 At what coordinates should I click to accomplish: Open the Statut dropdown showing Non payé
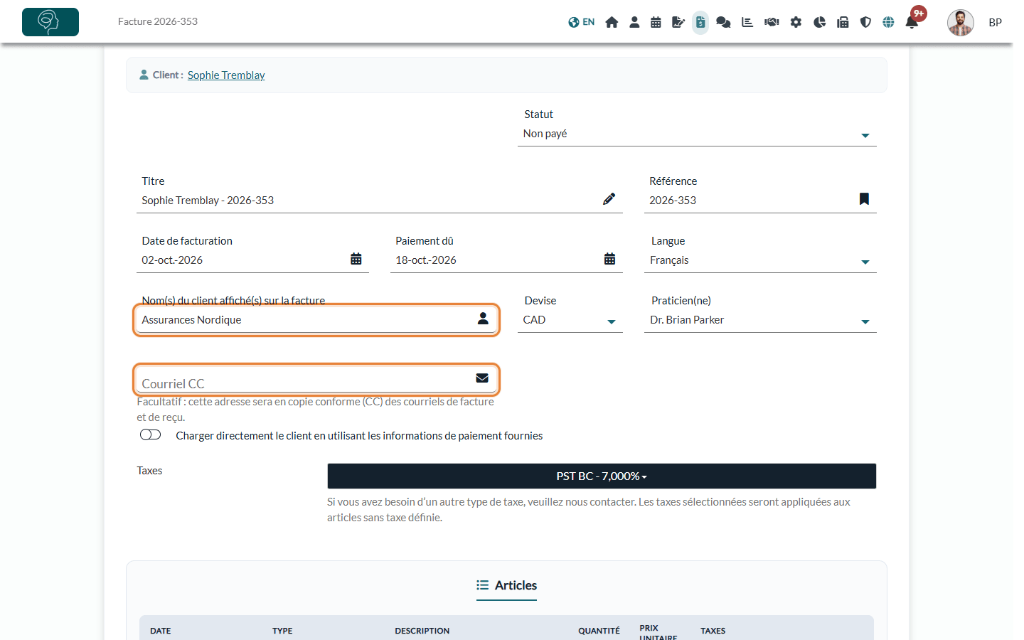(697, 134)
